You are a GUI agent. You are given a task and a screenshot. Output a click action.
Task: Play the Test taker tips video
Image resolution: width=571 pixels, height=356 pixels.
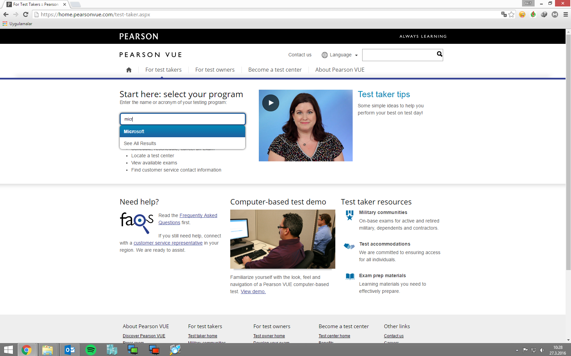[x=271, y=103]
